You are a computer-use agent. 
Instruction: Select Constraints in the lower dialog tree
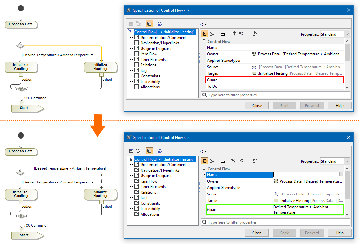[x=150, y=203]
